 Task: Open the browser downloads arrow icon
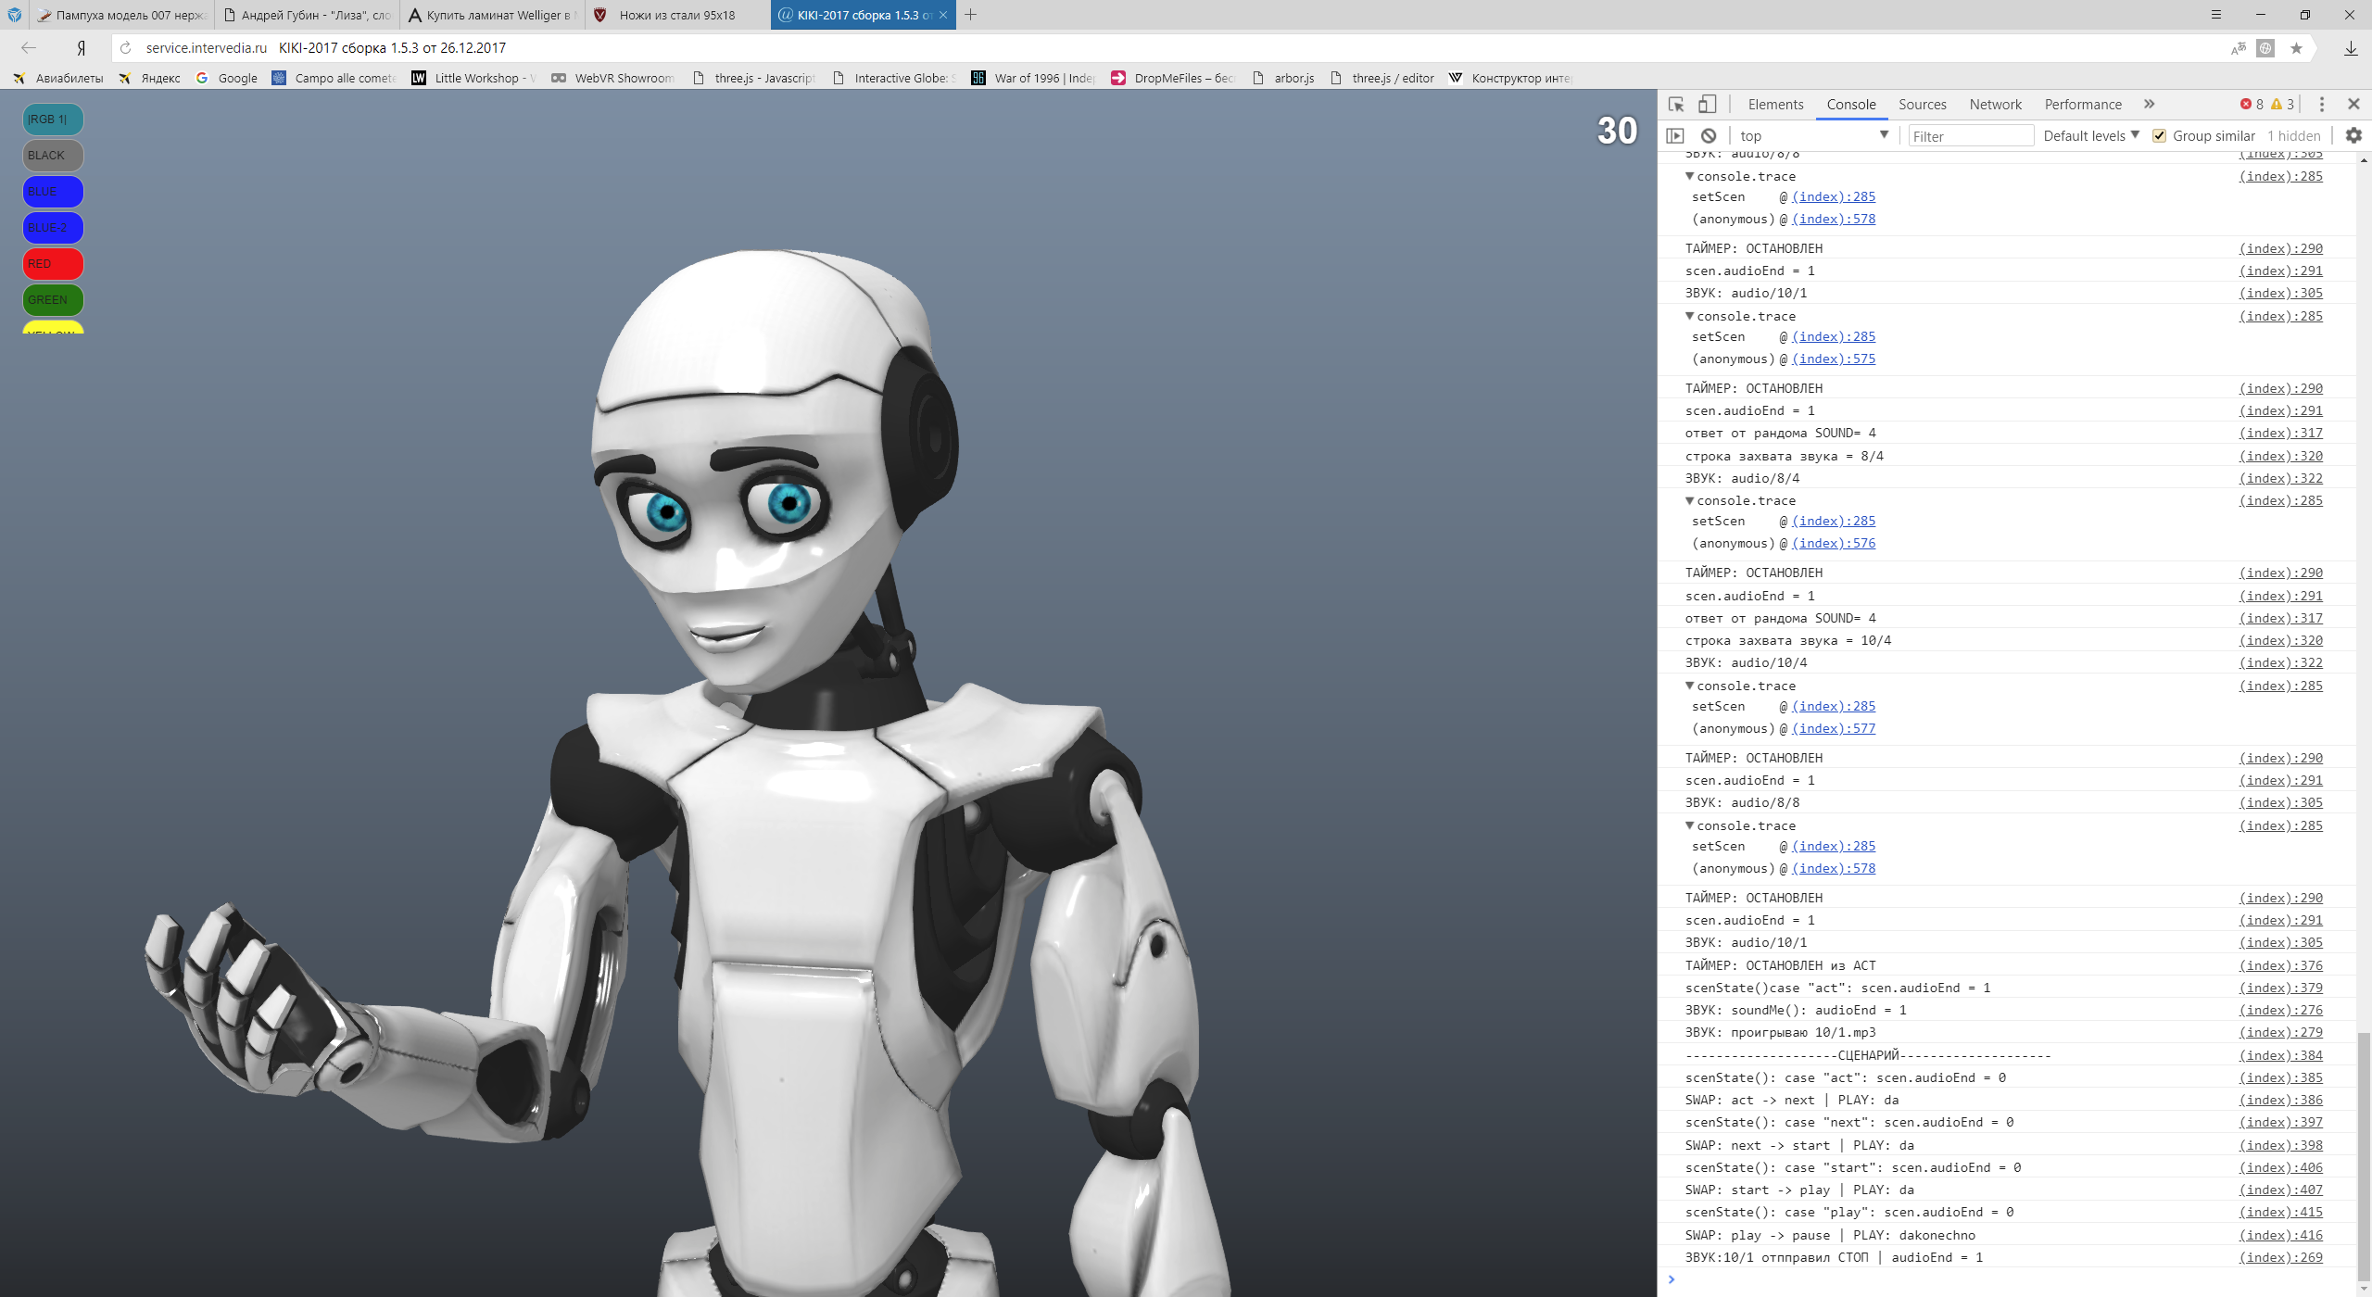pyautogui.click(x=2351, y=48)
